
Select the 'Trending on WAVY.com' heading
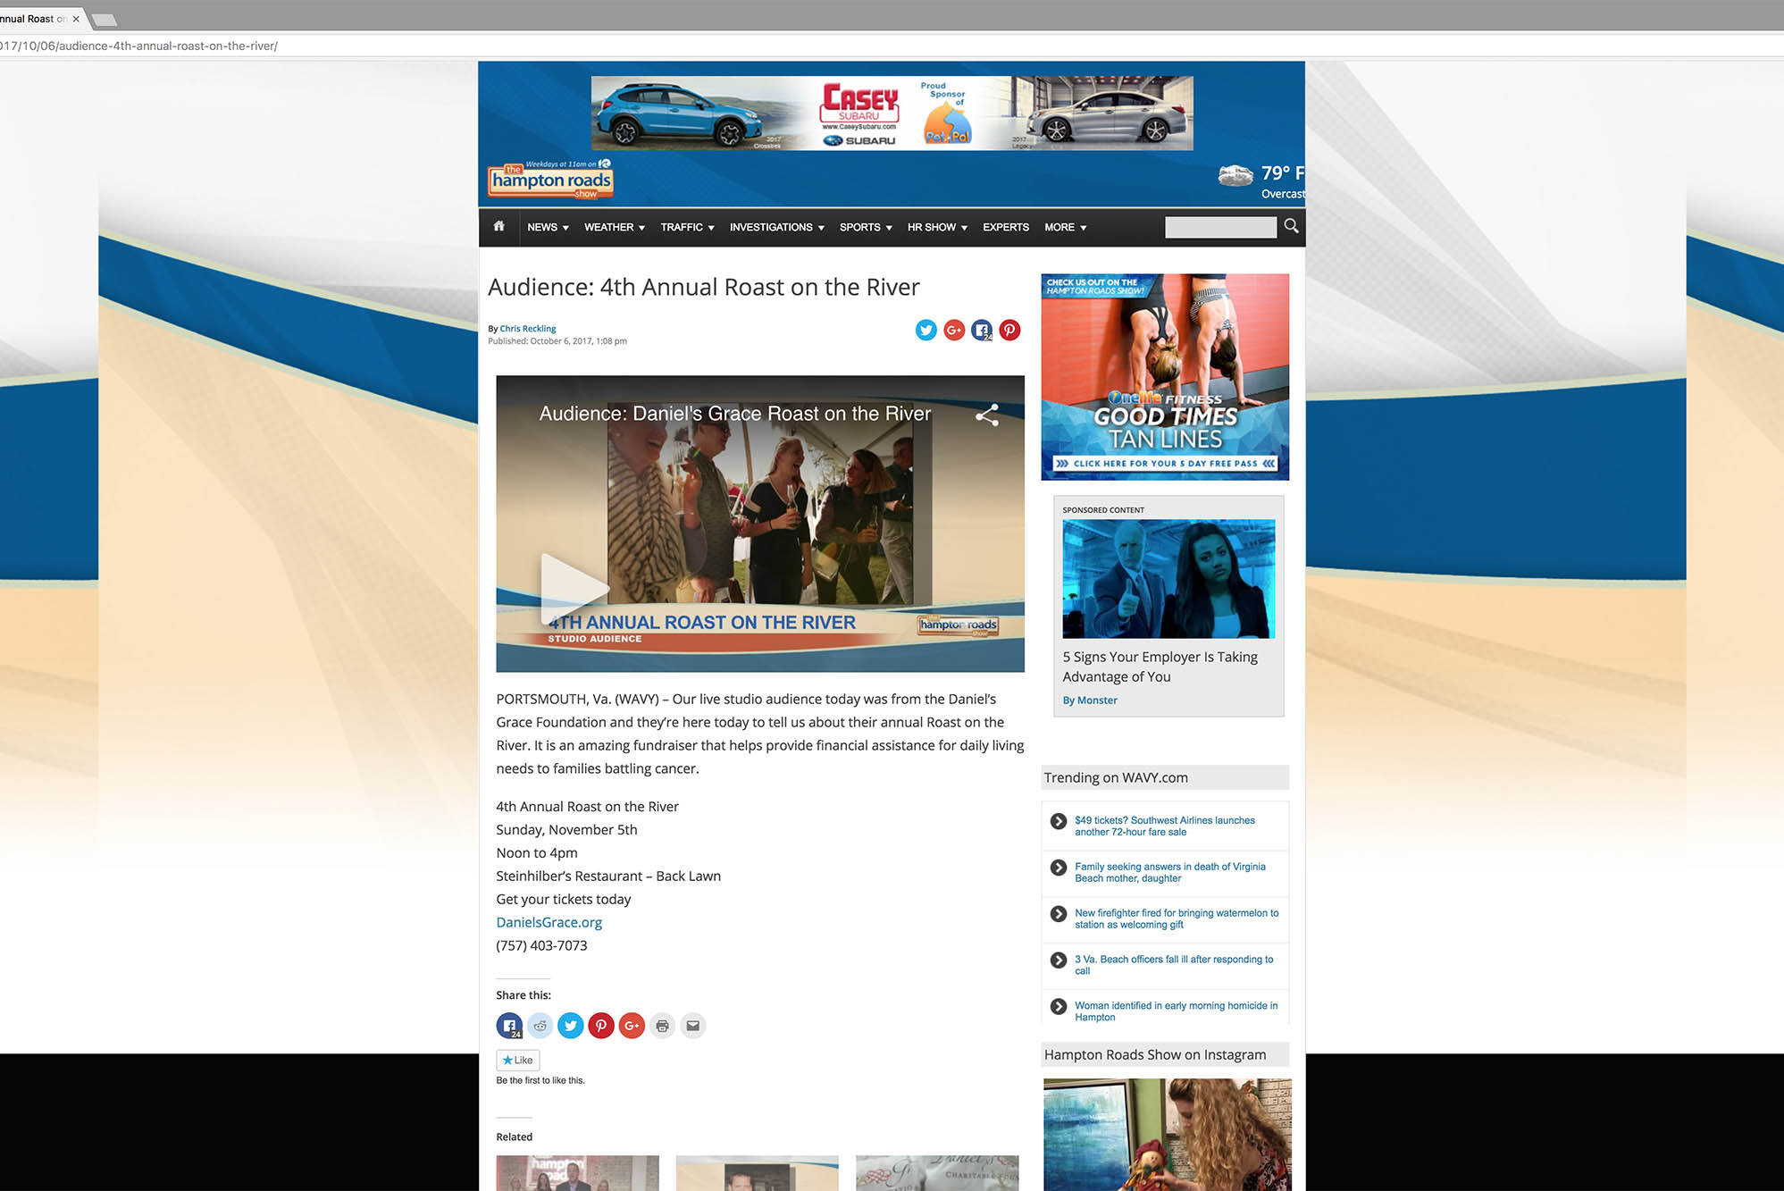1116,777
